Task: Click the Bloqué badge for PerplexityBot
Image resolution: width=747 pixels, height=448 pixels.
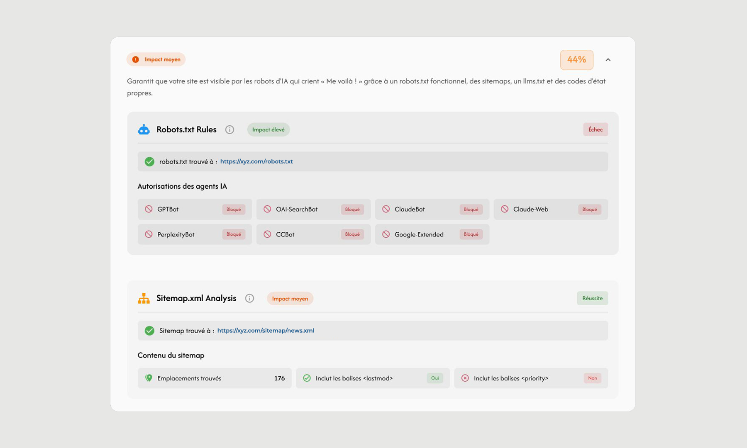Action: pos(234,234)
